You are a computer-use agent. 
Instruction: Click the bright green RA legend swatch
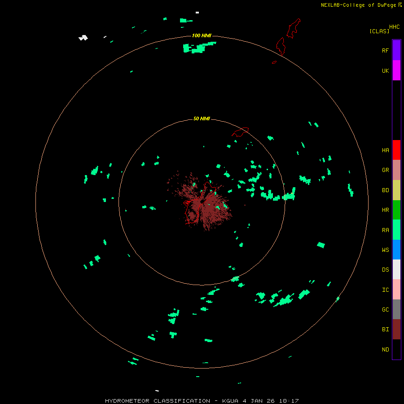point(396,229)
